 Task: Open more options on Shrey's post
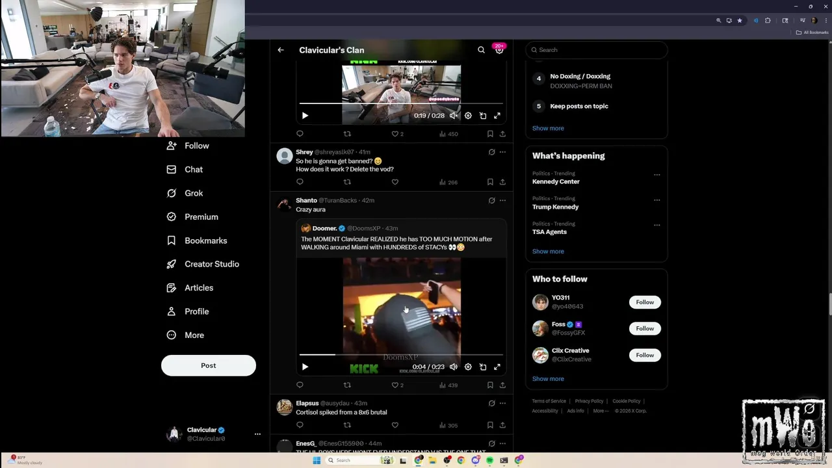click(x=502, y=152)
